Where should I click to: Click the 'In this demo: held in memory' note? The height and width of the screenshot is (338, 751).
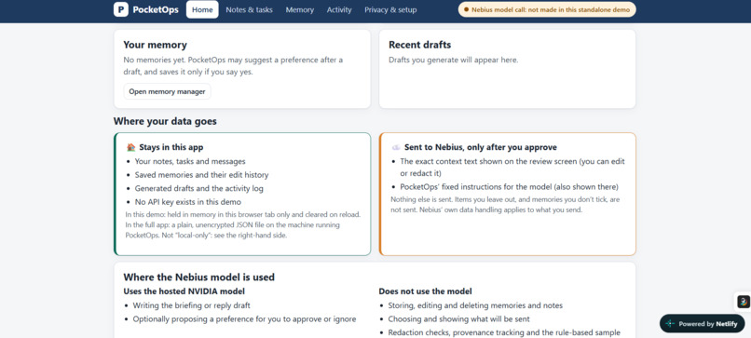(243, 225)
